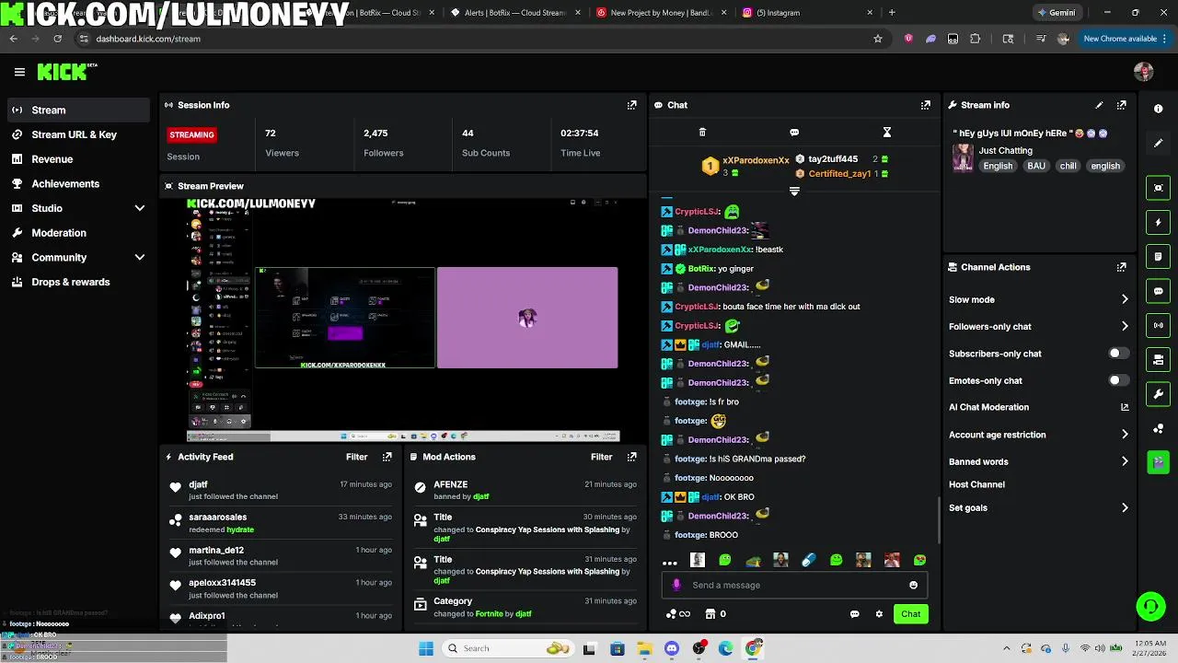
Task: Pop out the Stream info panel
Action: pos(1121,105)
